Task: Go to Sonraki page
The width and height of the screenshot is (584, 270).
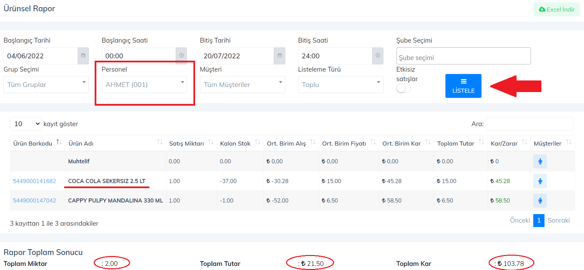Action: pyautogui.click(x=558, y=220)
